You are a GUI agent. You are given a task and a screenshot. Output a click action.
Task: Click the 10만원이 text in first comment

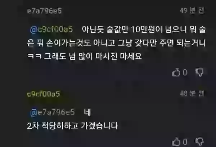point(147,29)
